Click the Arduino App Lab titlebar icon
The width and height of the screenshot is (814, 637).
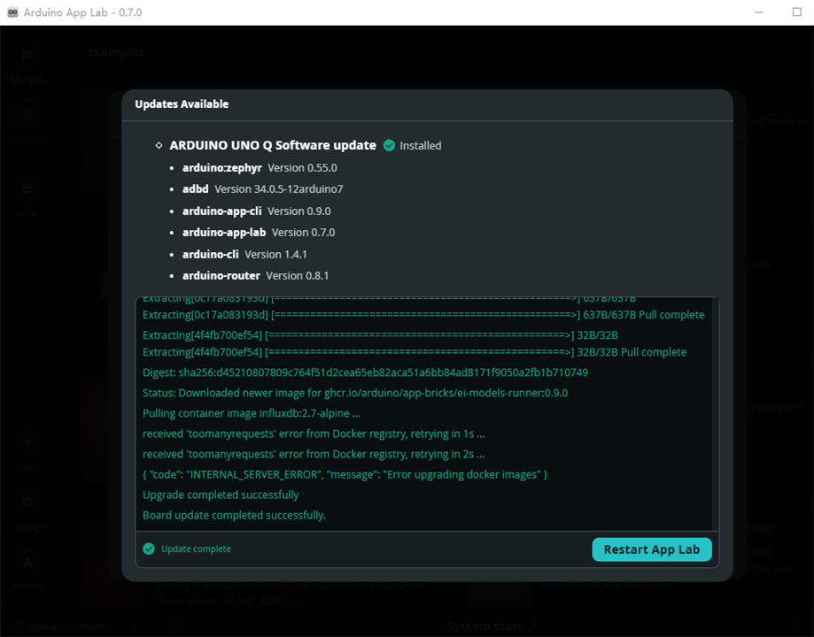tap(13, 12)
